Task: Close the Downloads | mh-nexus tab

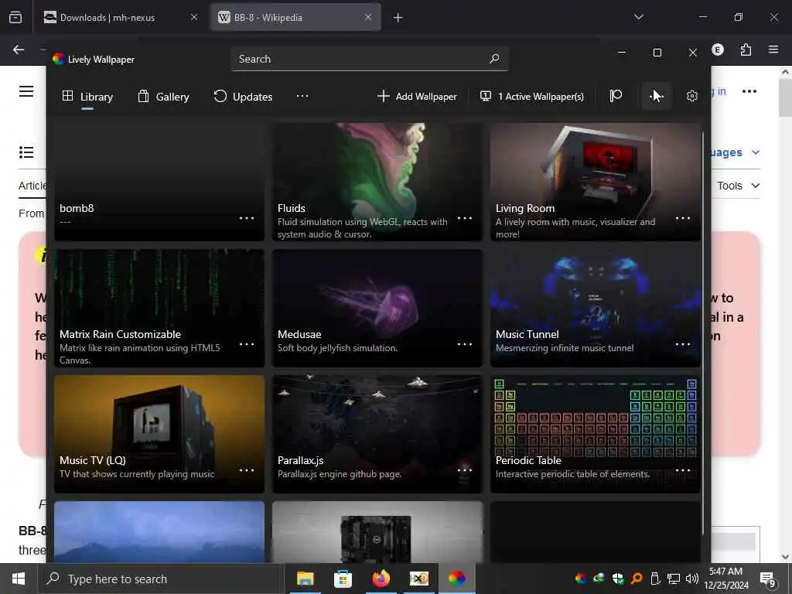Action: click(x=194, y=17)
